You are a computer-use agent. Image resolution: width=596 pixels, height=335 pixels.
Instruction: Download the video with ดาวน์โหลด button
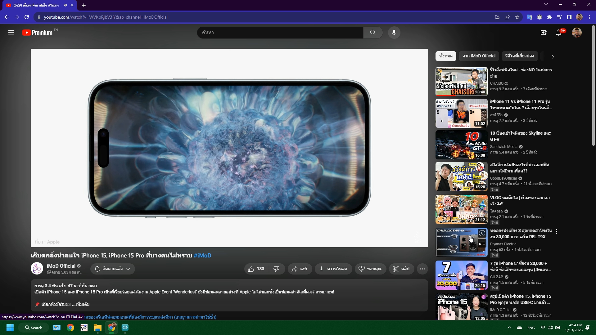pyautogui.click(x=333, y=269)
